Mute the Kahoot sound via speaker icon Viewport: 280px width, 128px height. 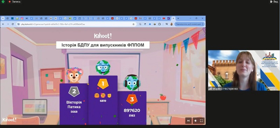click(196, 121)
